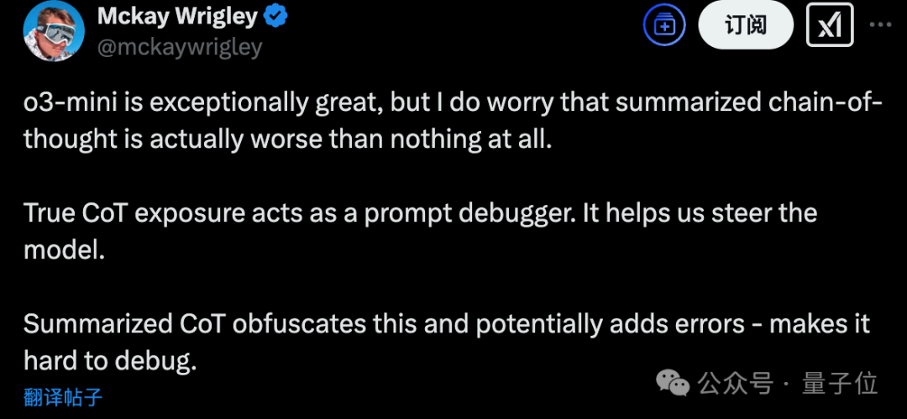This screenshot has width=907, height=419.
Task: Click the white 订阅 subscribe button
Action: point(746,26)
